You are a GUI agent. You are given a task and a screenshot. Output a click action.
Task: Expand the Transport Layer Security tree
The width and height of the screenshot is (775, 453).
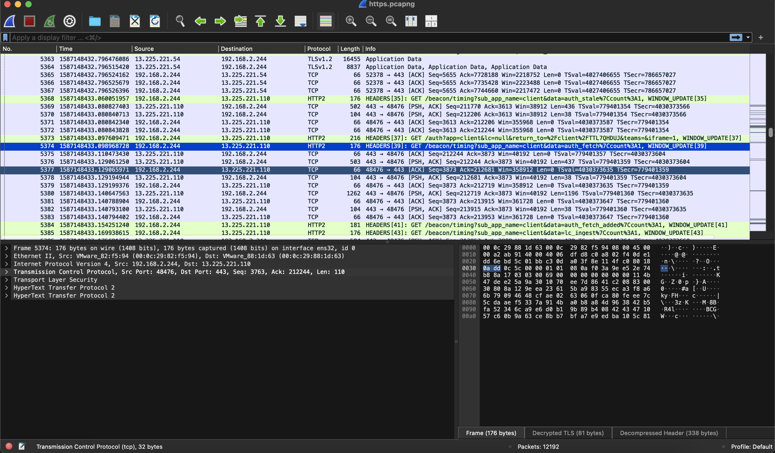(x=6, y=280)
